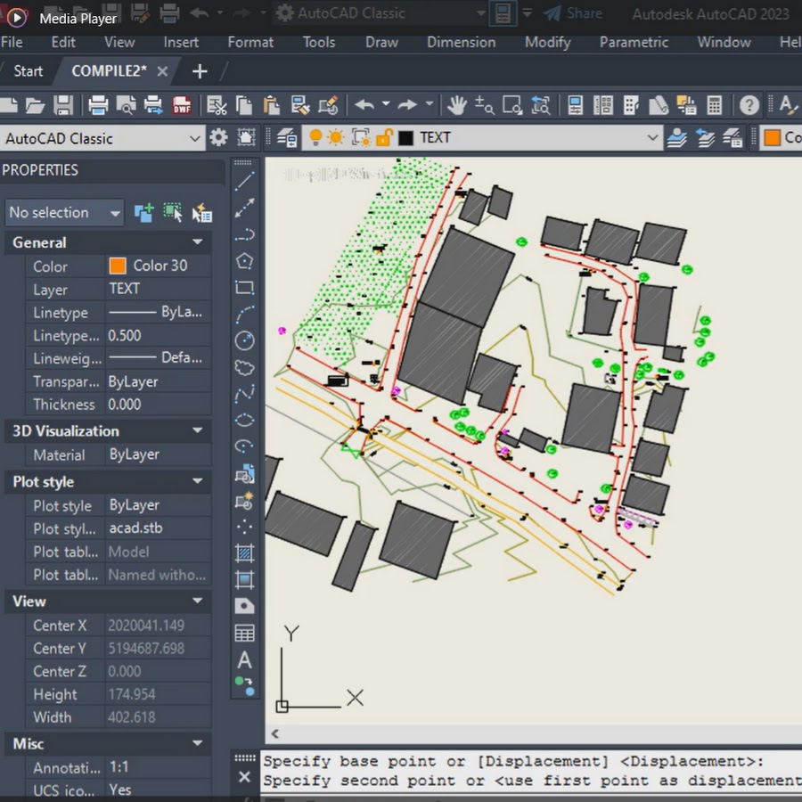Image resolution: width=802 pixels, height=802 pixels.
Task: Click the Media Player play button
Action: click(16, 18)
